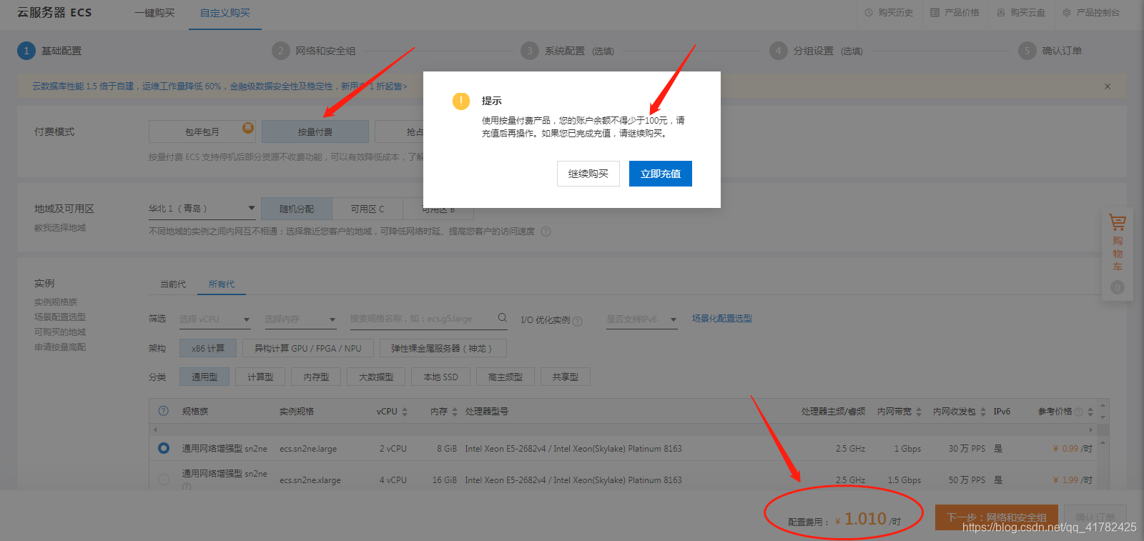Select ecs.sn2ne.xlarge radio button
The width and height of the screenshot is (1144, 541).
pos(164,480)
